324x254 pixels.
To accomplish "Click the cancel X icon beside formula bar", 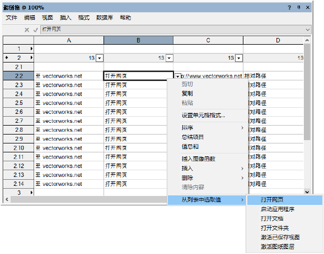I will pos(27,30).
